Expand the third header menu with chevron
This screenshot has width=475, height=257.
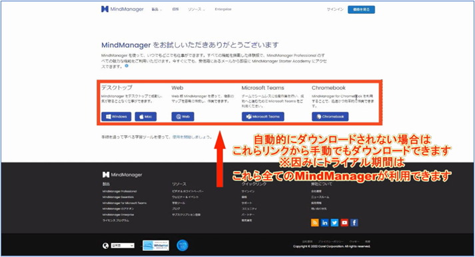click(197, 9)
